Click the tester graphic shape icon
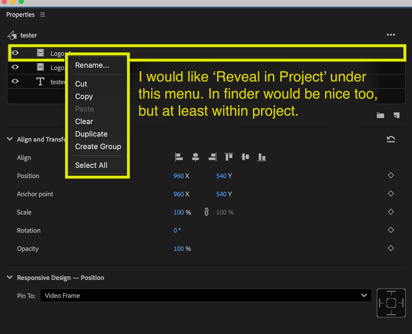Viewport: 412px width, 334px height. coord(12,35)
